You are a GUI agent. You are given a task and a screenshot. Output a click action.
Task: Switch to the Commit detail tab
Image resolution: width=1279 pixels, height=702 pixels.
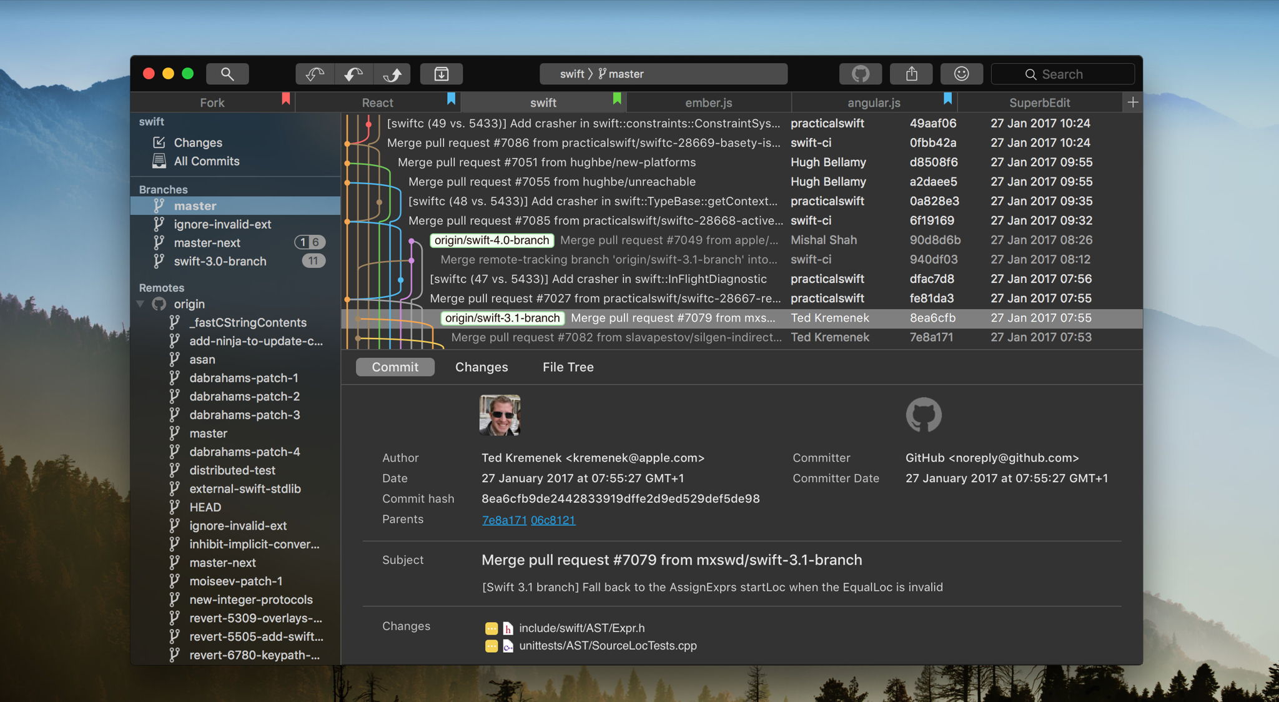tap(395, 367)
